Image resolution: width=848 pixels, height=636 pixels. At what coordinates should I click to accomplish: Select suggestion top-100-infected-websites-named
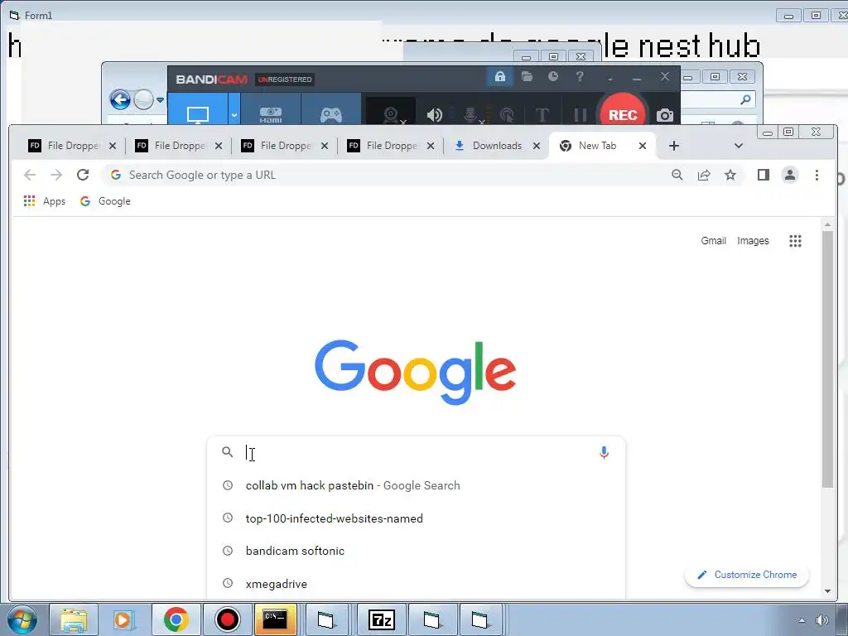click(x=417, y=518)
